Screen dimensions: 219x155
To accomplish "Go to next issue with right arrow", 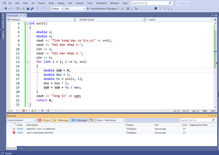I will tap(48, 111).
